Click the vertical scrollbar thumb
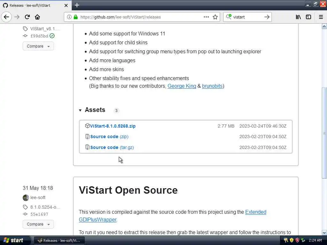 coord(324,133)
